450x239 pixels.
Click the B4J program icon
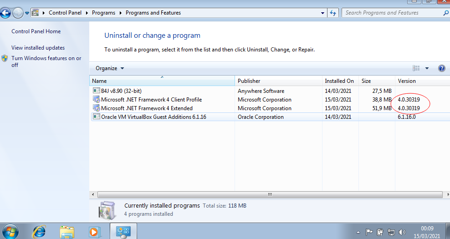(97, 91)
